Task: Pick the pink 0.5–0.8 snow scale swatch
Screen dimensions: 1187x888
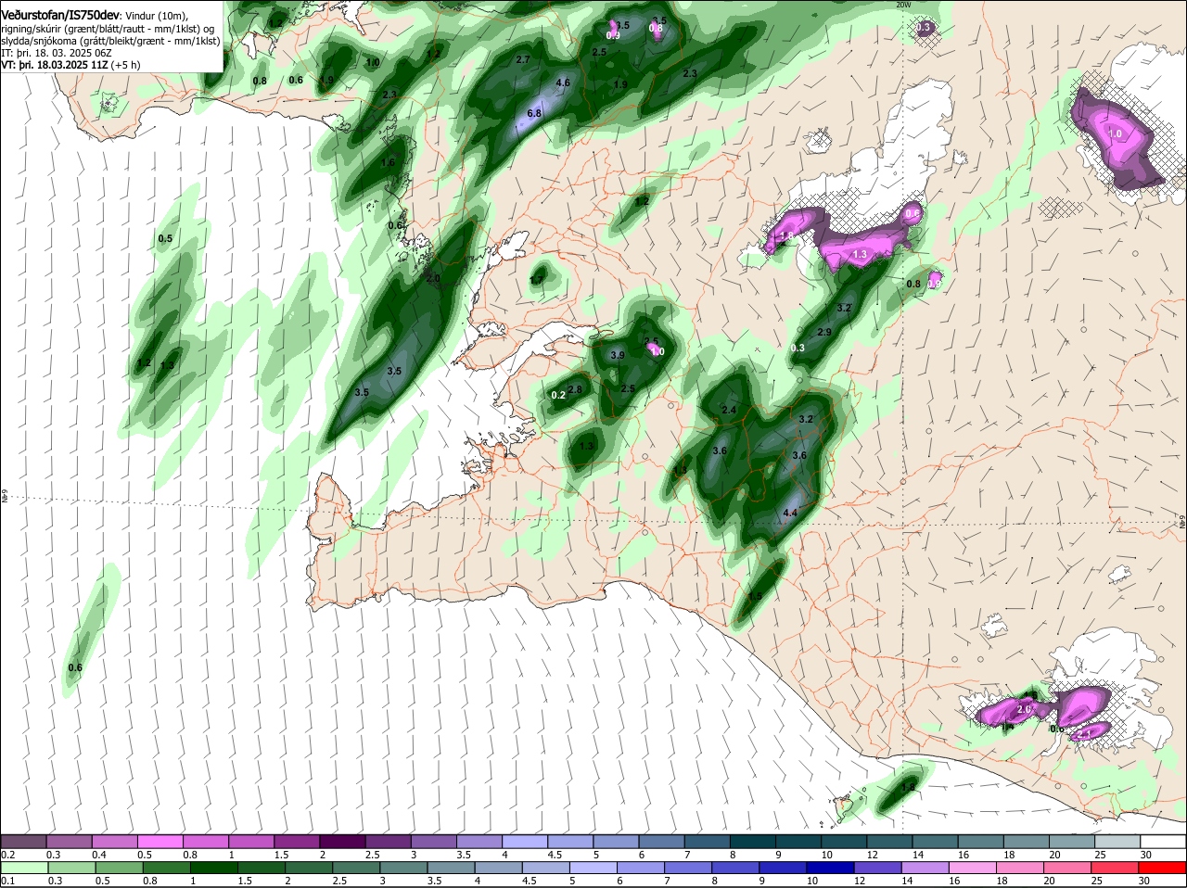Action: [x=160, y=842]
